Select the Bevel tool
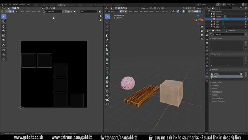248x140 pixels. [107, 64]
